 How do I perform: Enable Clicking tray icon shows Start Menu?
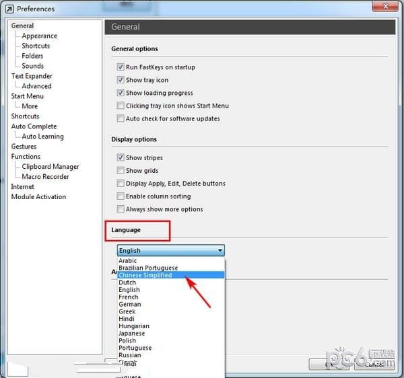coord(121,106)
